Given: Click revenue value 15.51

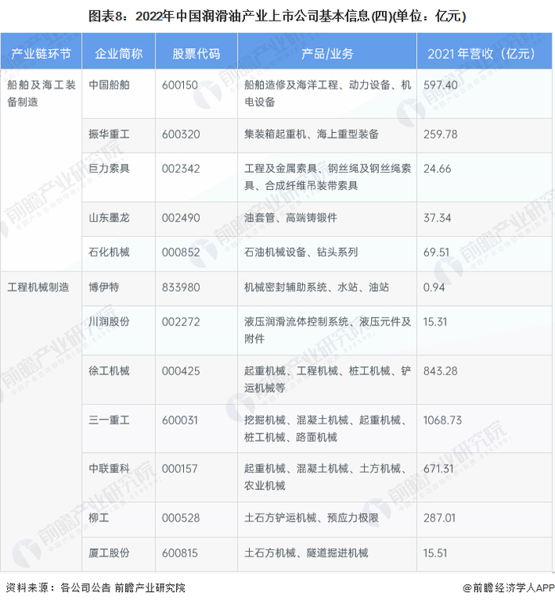Looking at the screenshot, I should coord(435,553).
